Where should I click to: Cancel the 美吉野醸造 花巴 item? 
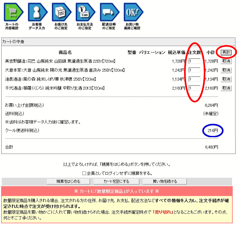(x=226, y=61)
